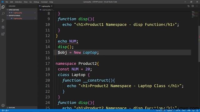
Task: Open the Selection menu
Action: point(18,2)
